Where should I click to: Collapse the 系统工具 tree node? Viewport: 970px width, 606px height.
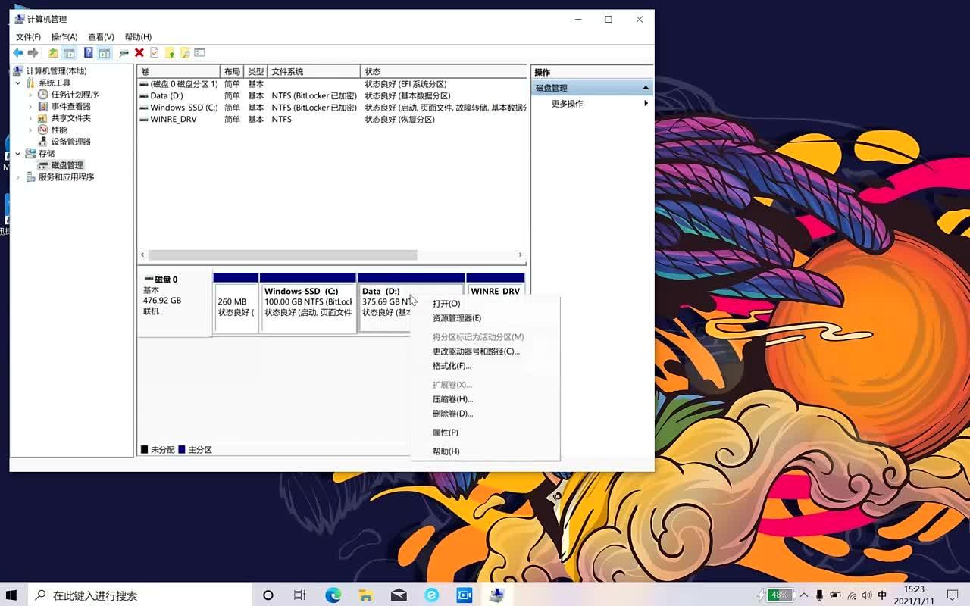click(x=18, y=83)
